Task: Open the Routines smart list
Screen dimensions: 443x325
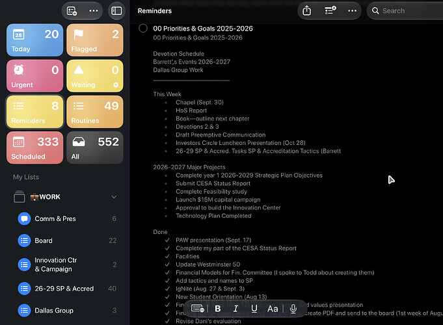Action: [x=95, y=112]
